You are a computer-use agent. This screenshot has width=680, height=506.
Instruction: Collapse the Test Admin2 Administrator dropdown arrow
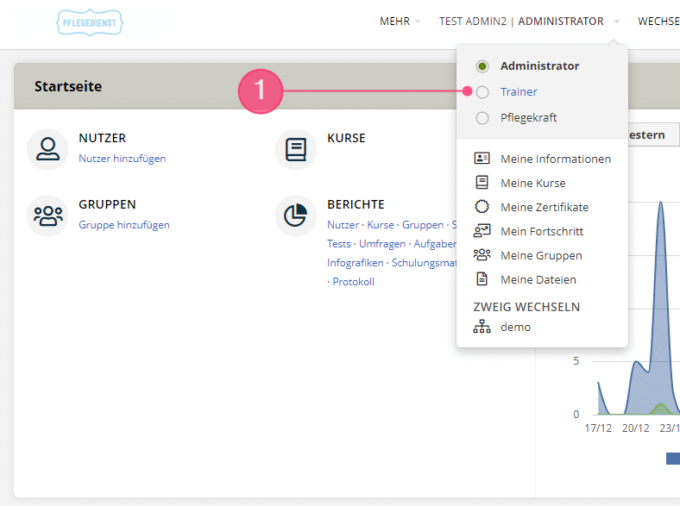pos(617,22)
